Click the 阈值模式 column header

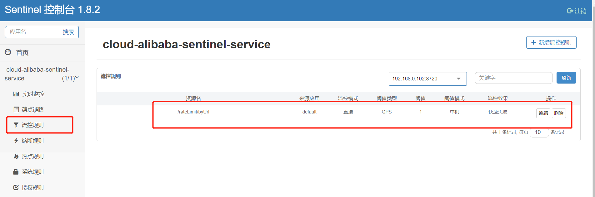[x=454, y=98]
